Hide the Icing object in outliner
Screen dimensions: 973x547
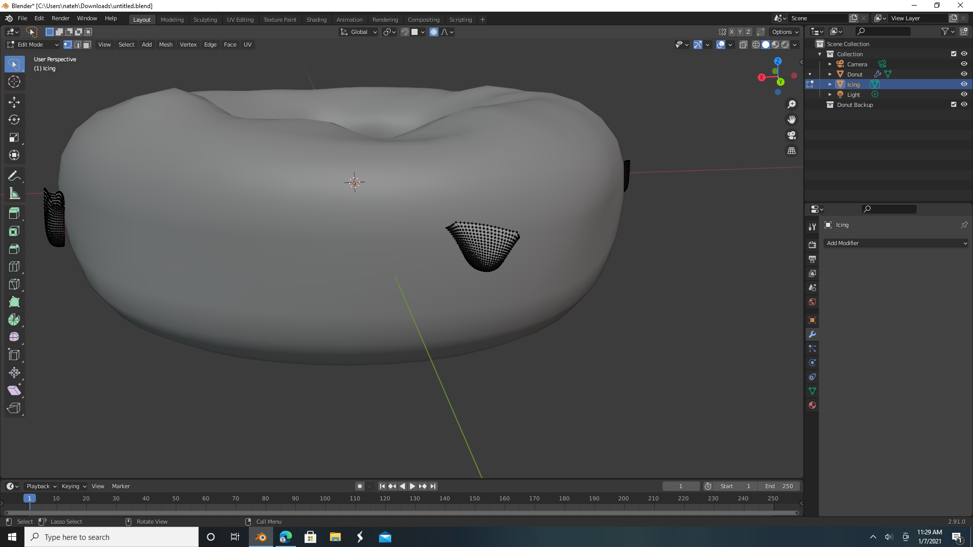(964, 85)
